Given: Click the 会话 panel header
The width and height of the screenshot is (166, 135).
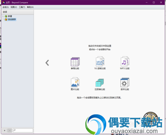Looking at the screenshot, I should point(18,12).
